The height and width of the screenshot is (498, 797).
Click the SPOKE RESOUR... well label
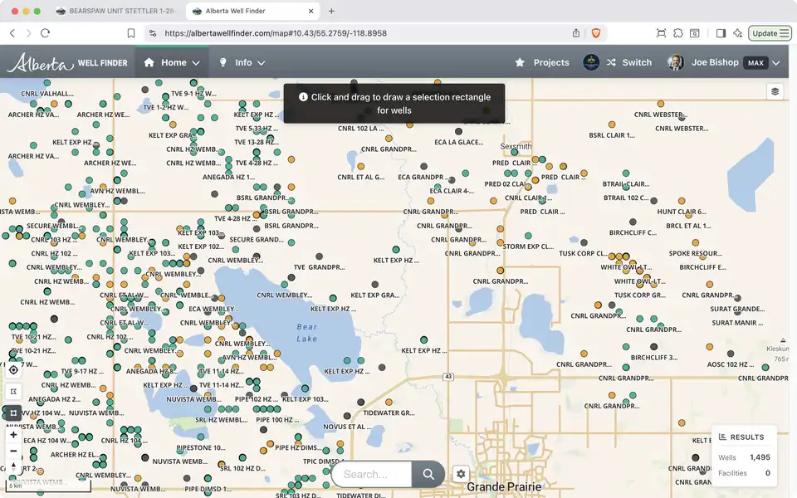point(696,253)
